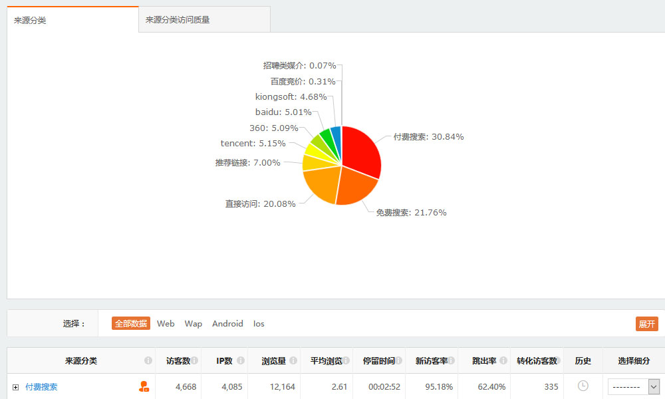Switch to the 来源分类 tab

point(72,19)
